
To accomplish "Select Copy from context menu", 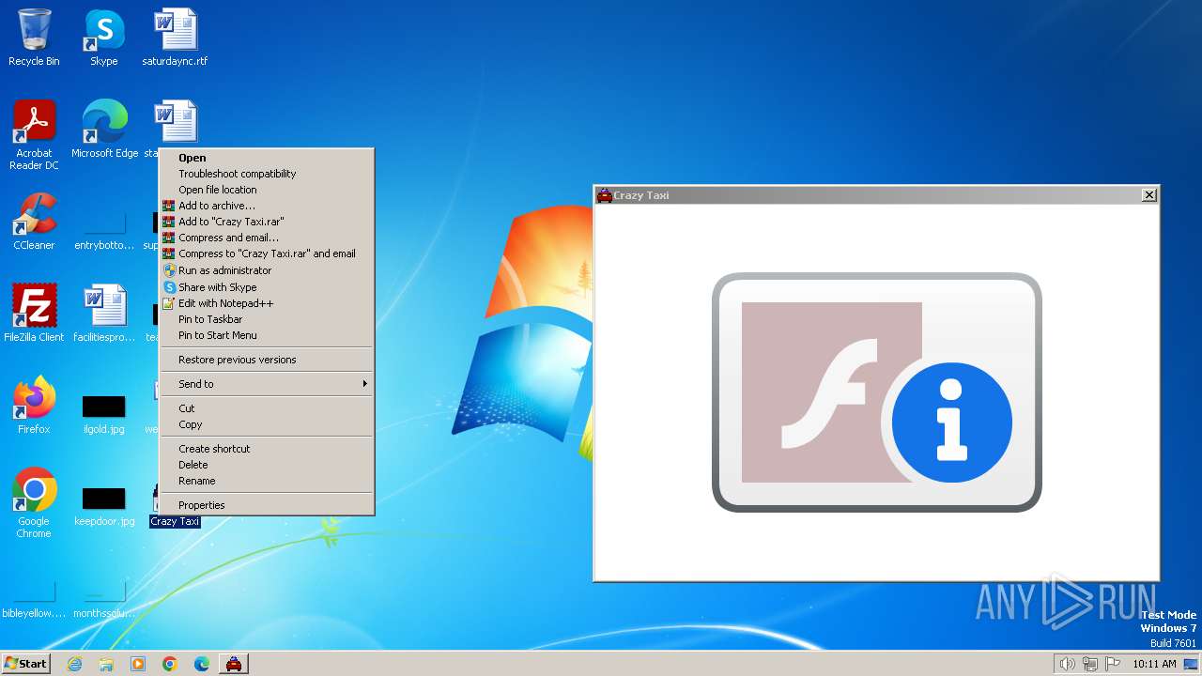I will pyautogui.click(x=267, y=424).
